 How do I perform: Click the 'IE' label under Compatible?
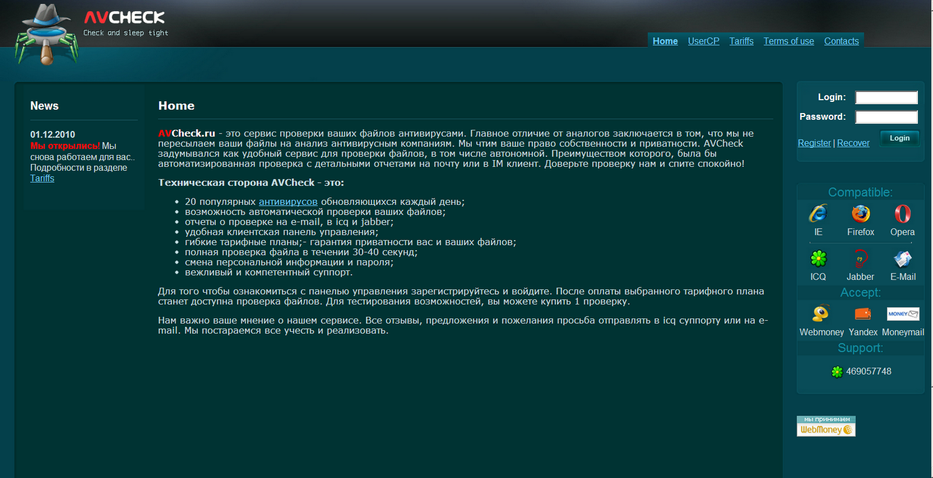(x=818, y=232)
